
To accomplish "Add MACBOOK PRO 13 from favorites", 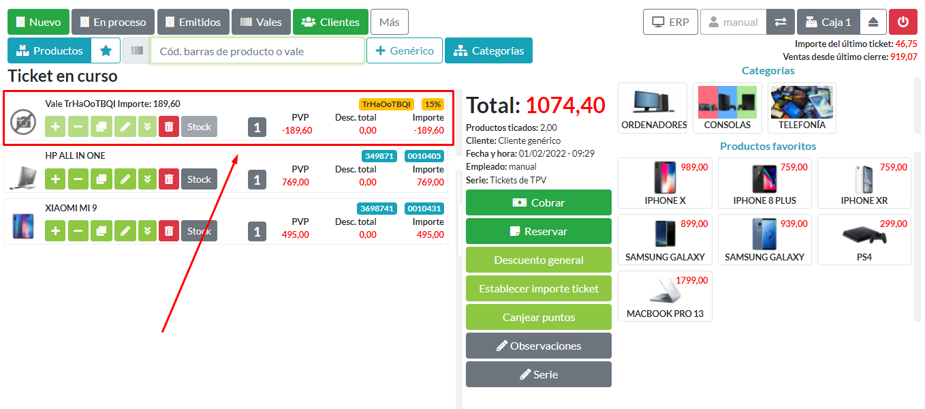I will coord(665,296).
